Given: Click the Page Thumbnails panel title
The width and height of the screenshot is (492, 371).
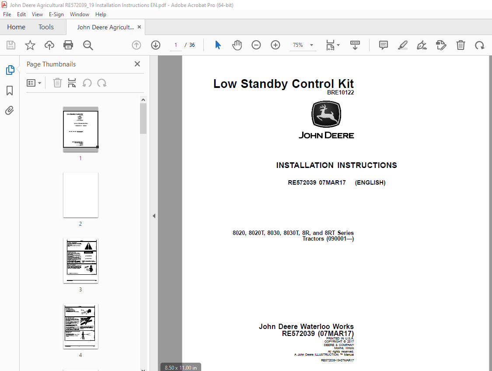Looking at the screenshot, I should point(51,64).
